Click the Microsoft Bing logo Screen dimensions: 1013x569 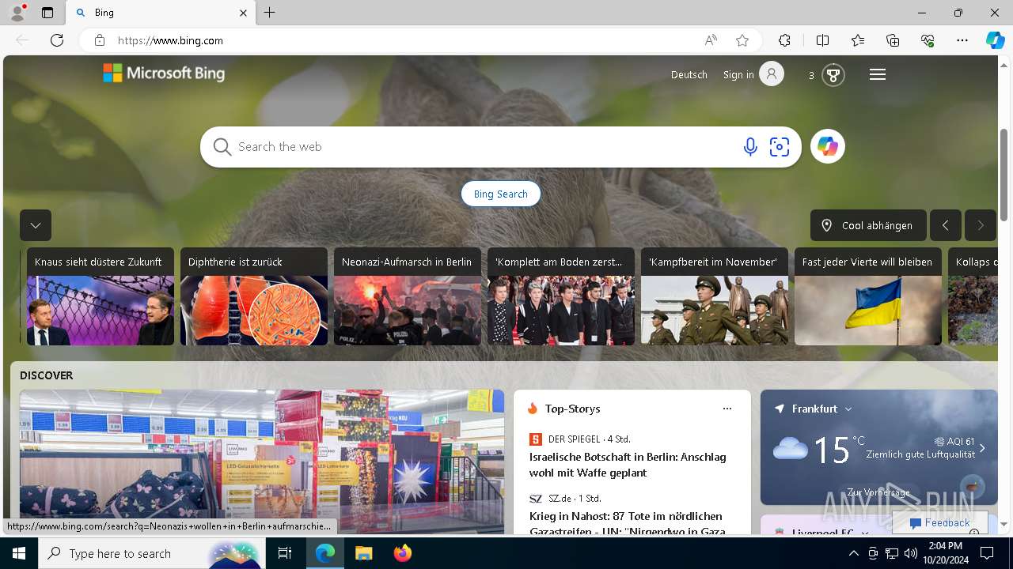tap(164, 73)
